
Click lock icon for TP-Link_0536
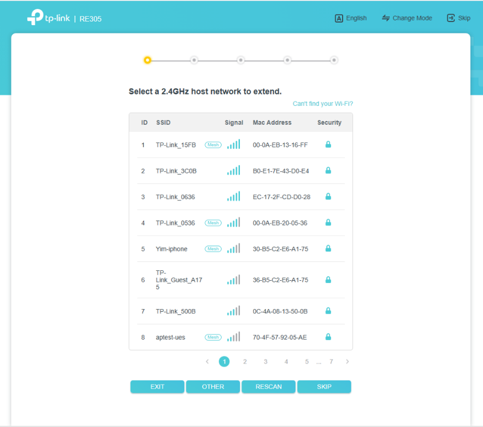pyautogui.click(x=328, y=222)
